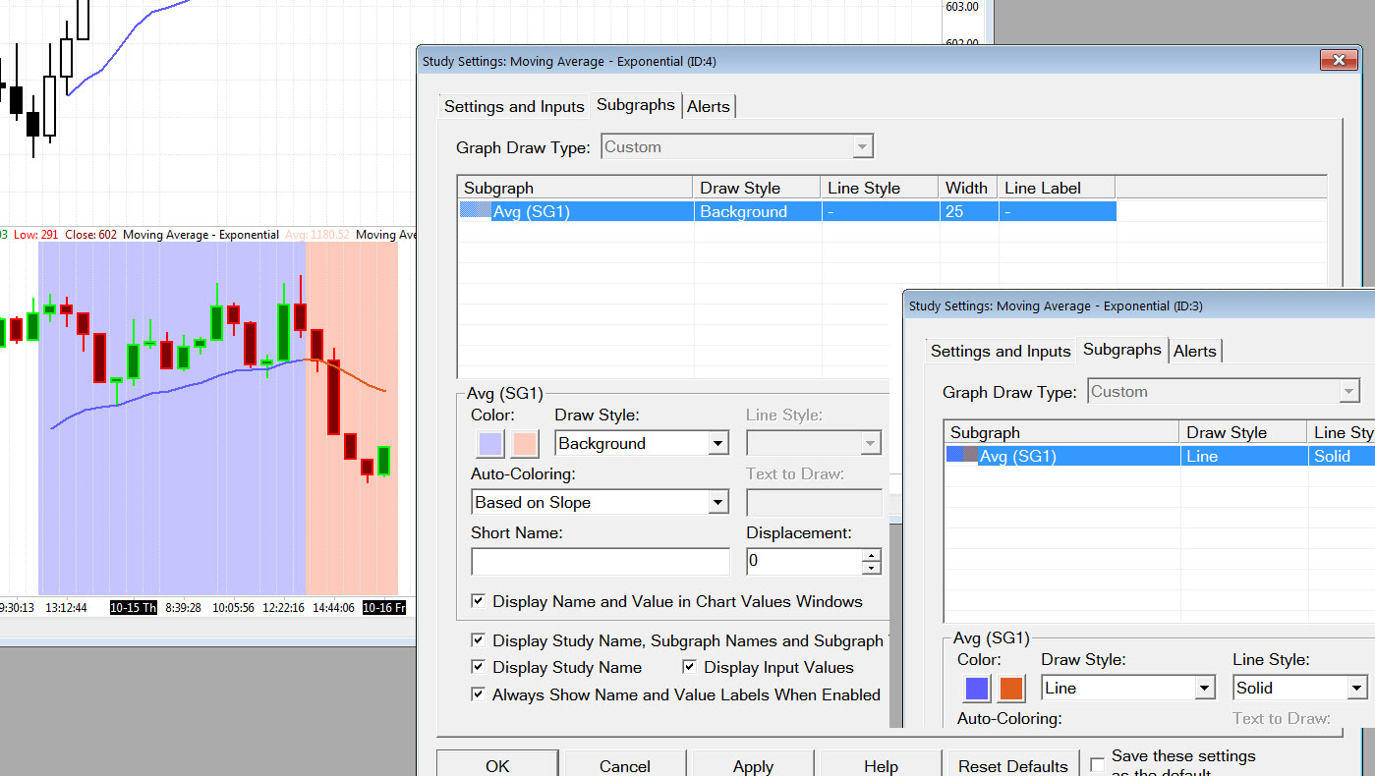
Task: Click the Low: 291 value in chart header
Action: tap(35, 235)
